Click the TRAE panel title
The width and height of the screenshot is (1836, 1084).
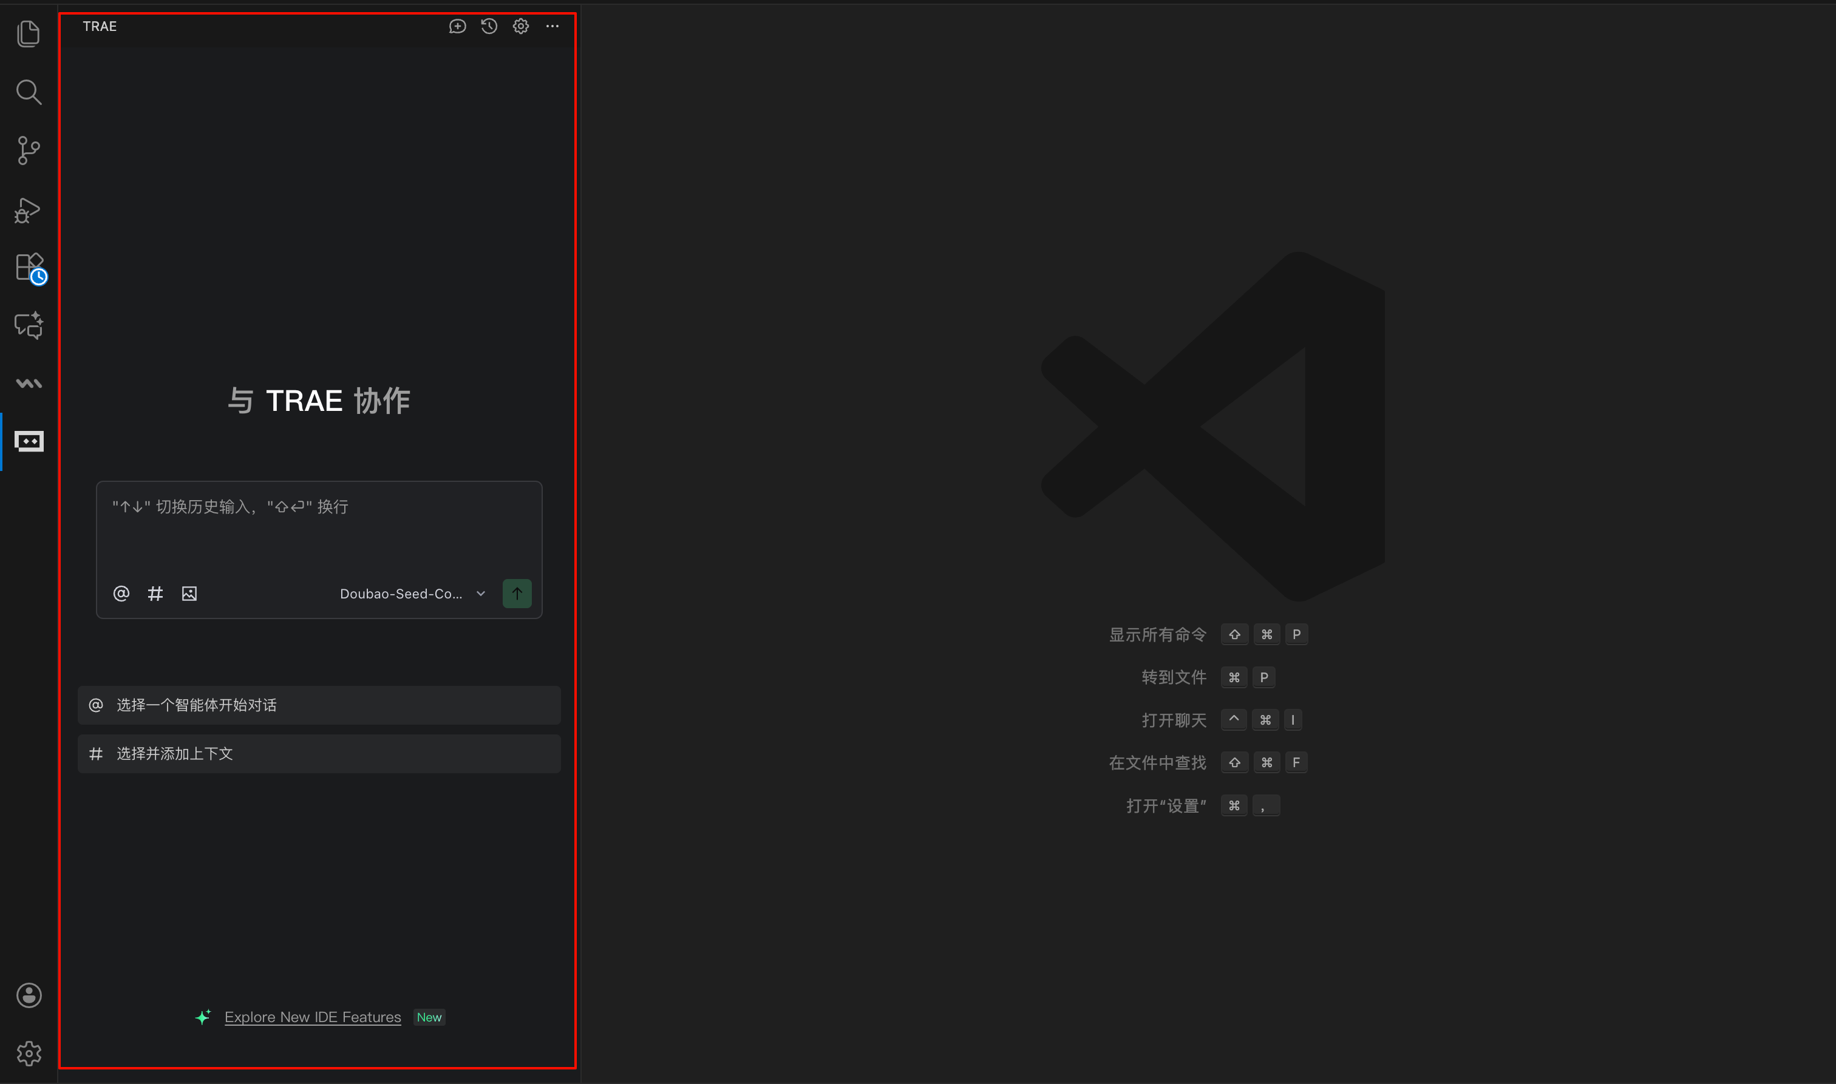click(x=100, y=26)
